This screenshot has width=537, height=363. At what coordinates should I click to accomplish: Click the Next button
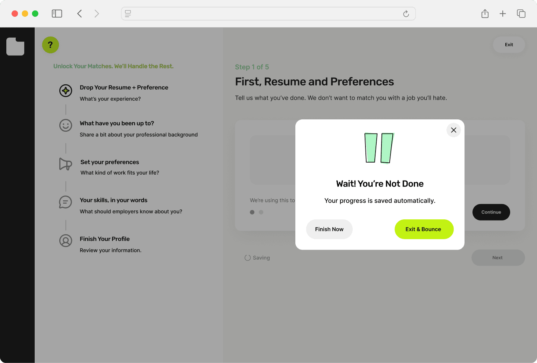pos(498,257)
